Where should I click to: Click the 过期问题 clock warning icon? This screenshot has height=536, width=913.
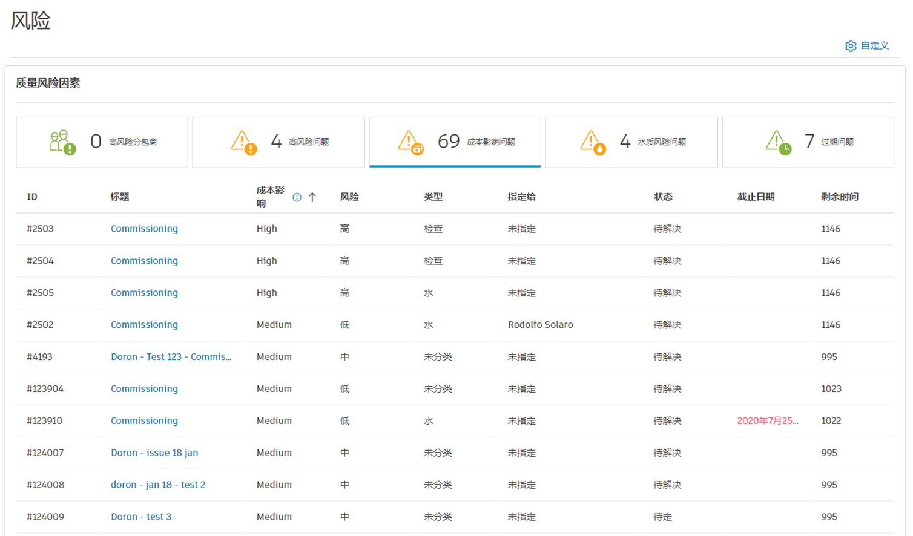[x=779, y=142]
